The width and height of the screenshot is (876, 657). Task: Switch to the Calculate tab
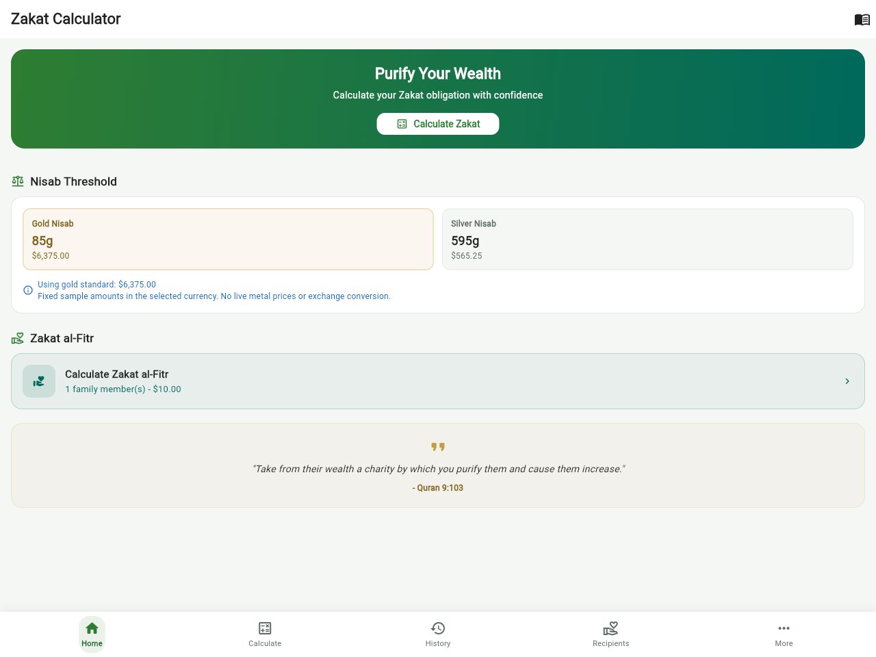[265, 634]
